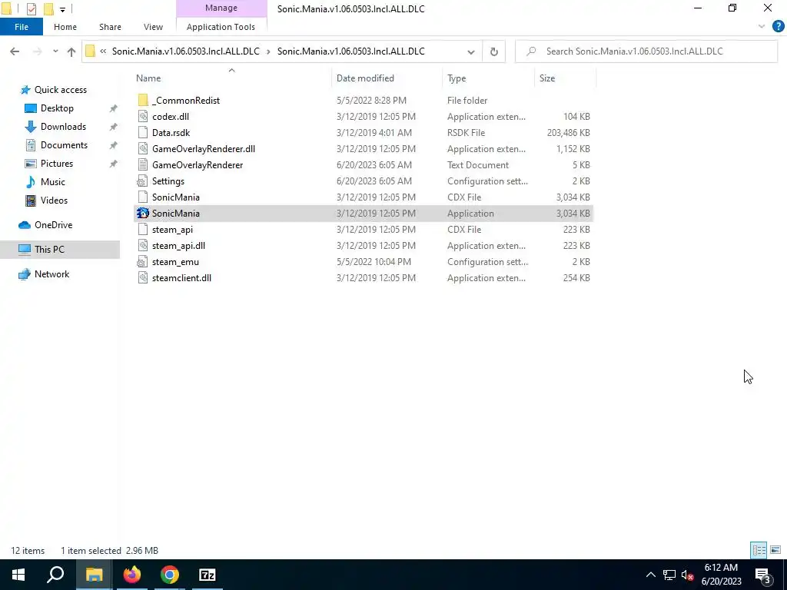This screenshot has width=787, height=590.
Task: Open Explorer help question mark icon
Action: point(778,27)
